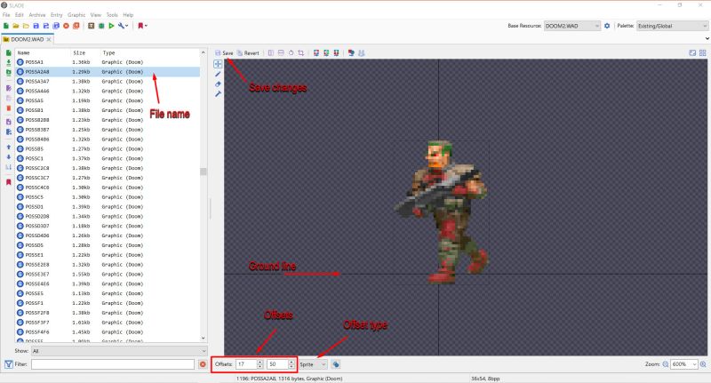The image size is (711, 383).
Task: Click the rotate image icon
Action: click(291, 53)
